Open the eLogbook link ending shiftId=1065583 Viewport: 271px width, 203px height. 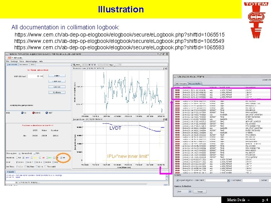coord(119,47)
